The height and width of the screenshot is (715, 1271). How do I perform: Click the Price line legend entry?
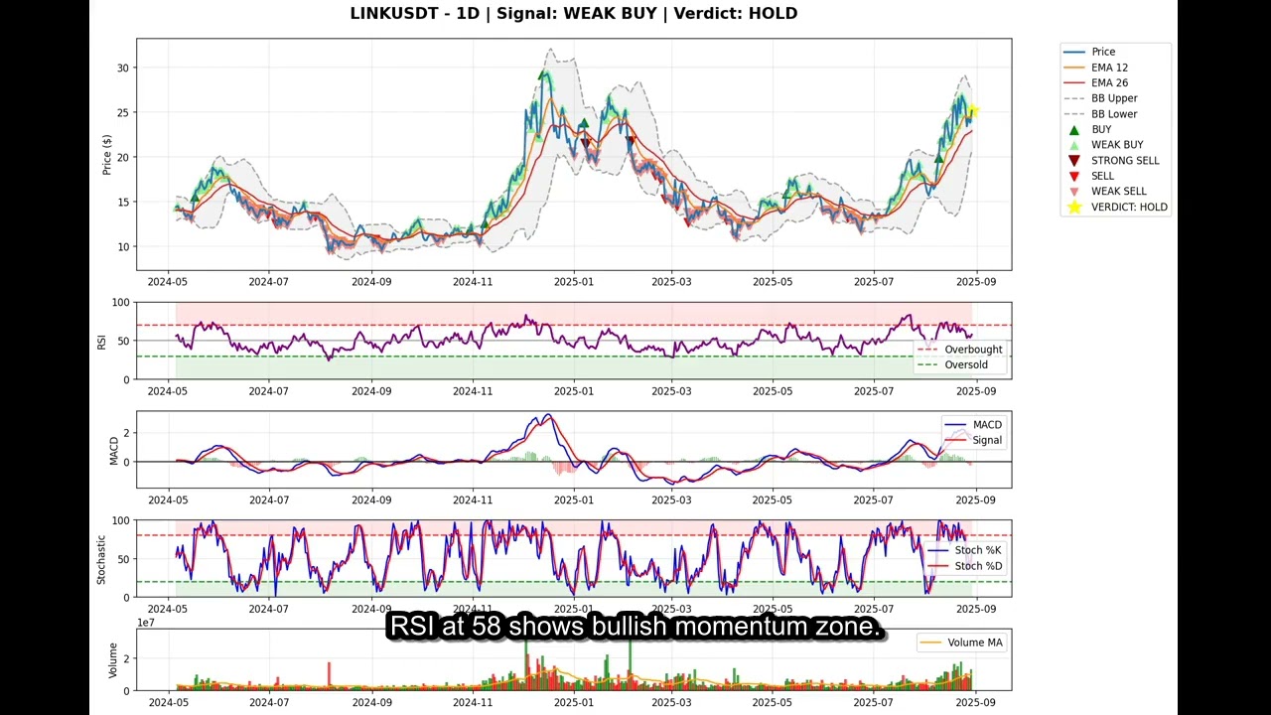pos(1089,52)
